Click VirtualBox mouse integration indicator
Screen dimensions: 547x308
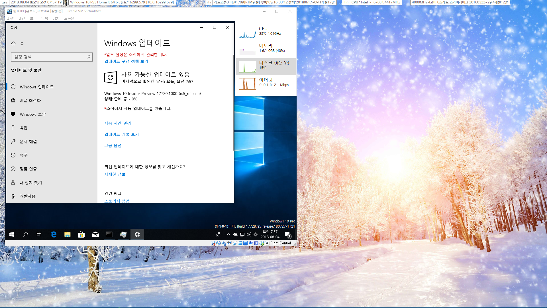pyautogui.click(x=262, y=243)
